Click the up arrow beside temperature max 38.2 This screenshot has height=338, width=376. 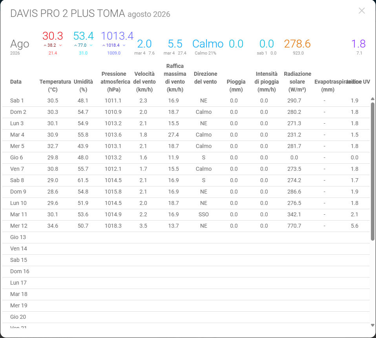(45, 45)
